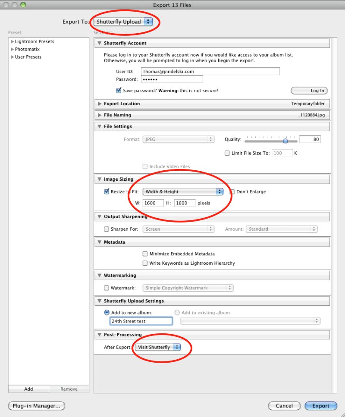The width and height of the screenshot is (345, 417).
Task: Collapse the Shutterfly Account section
Action: pos(100,43)
